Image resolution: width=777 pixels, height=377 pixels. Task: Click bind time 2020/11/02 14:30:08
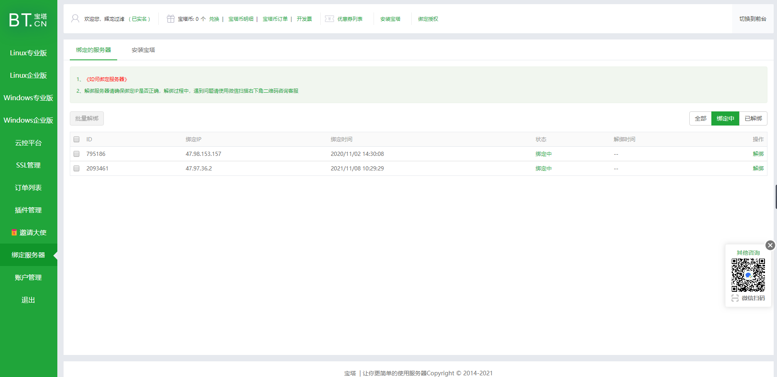click(x=357, y=154)
